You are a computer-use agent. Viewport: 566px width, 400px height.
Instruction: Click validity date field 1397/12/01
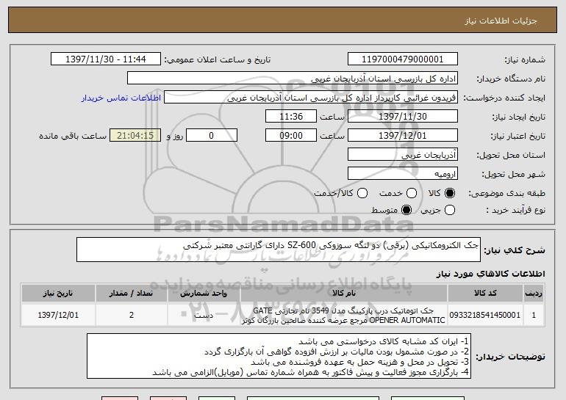(403, 136)
